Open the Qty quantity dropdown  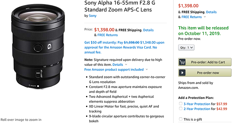(186, 47)
